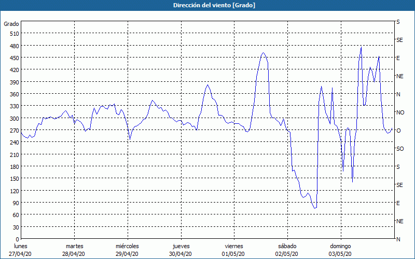Click the y-axis tick label reading exactly 30

pyautogui.click(x=16, y=227)
